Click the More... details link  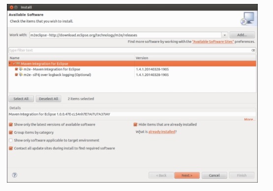pyautogui.click(x=249, y=119)
